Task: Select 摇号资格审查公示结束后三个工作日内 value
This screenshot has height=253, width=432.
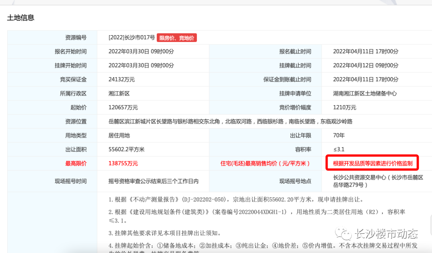Action: click(154, 181)
